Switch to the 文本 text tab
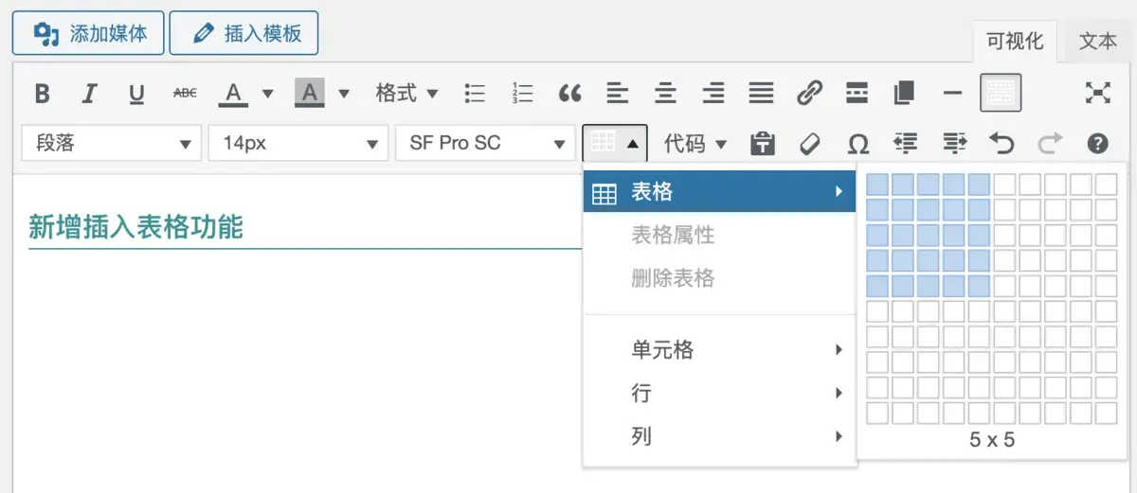Image resolution: width=1137 pixels, height=493 pixels. click(1097, 42)
